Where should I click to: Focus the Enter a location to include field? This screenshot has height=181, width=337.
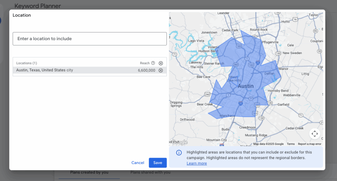click(x=90, y=39)
